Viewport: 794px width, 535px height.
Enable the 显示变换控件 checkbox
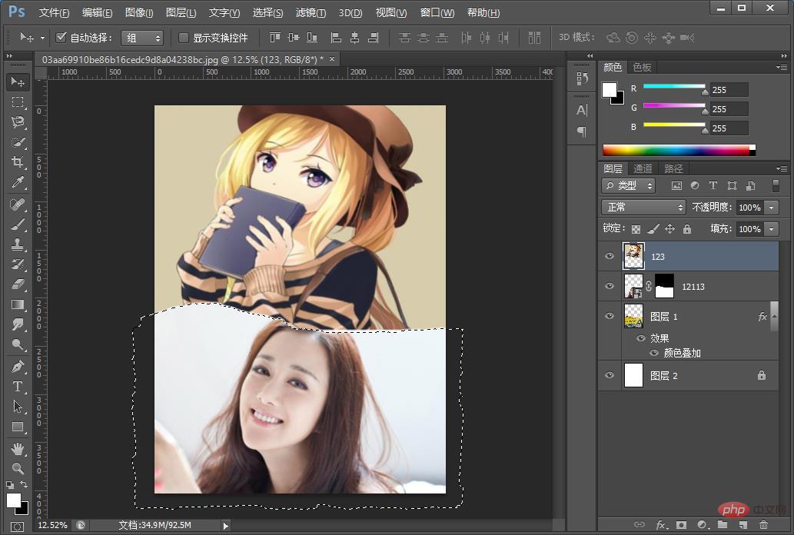pos(184,38)
